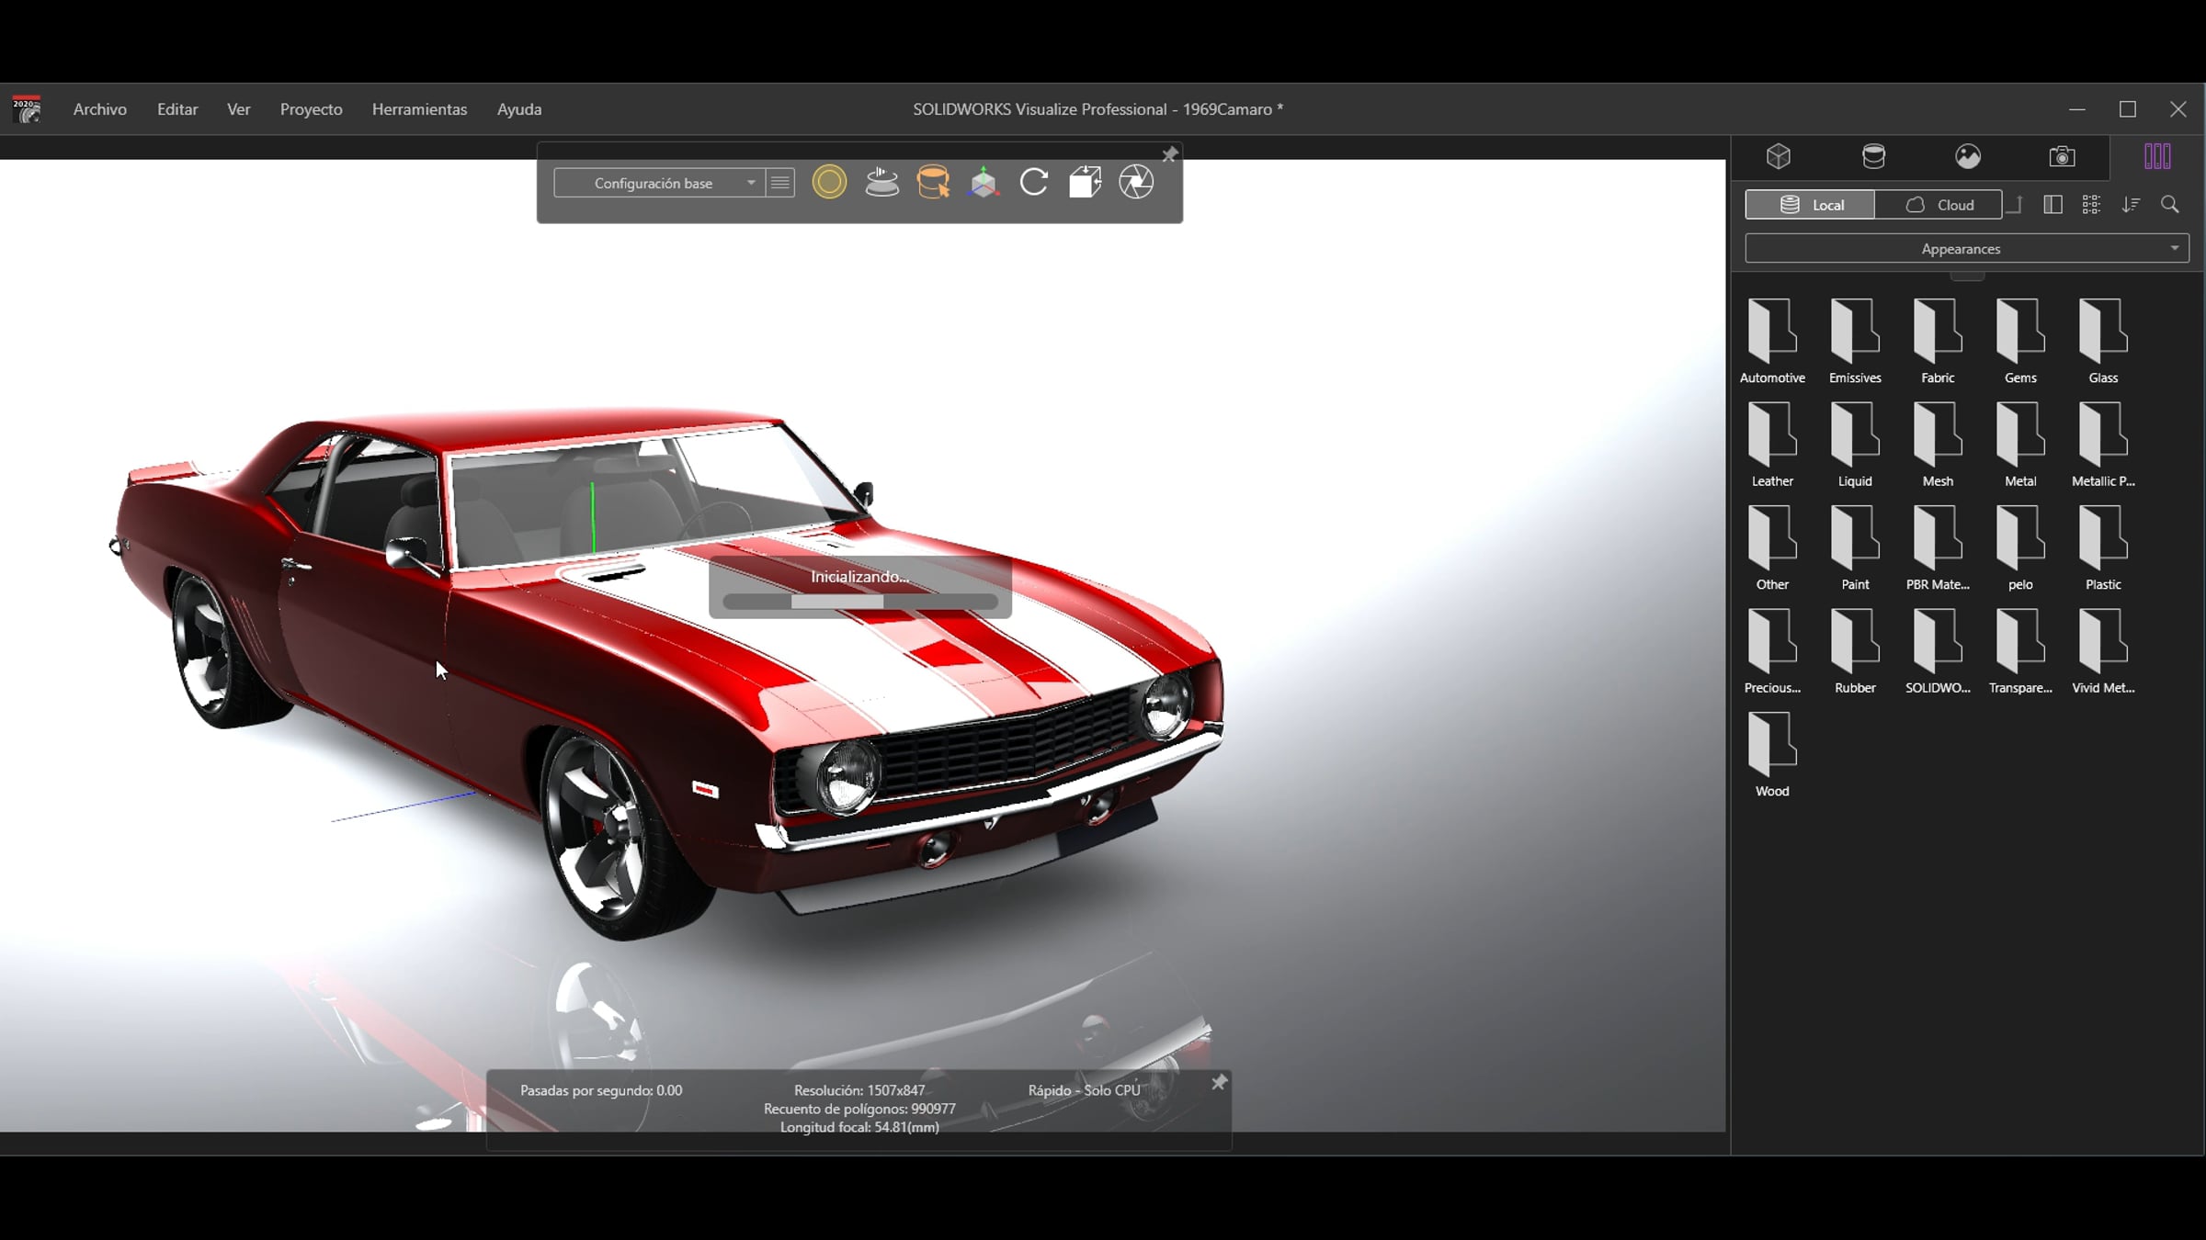Switch library source to Cloud
Screen dimensions: 2206x1240
1939,205
